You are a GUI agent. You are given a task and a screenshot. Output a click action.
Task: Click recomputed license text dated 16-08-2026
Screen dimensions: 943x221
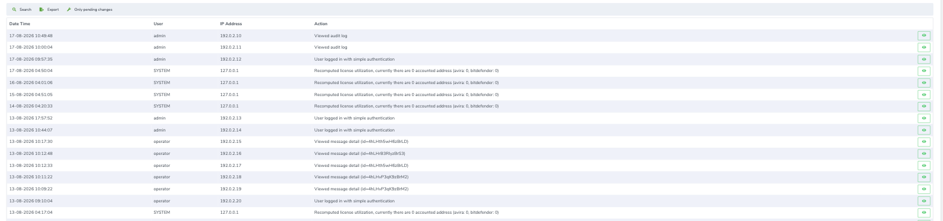tap(406, 83)
